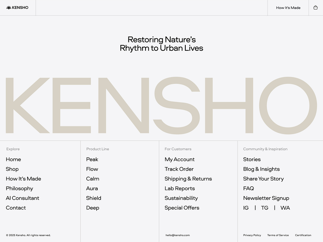Click hello@kensho.com email address
The height and width of the screenshot is (242, 323).
[x=178, y=235]
